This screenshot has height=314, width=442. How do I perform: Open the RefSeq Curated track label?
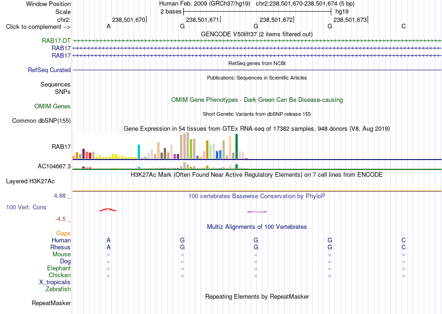[x=49, y=70]
